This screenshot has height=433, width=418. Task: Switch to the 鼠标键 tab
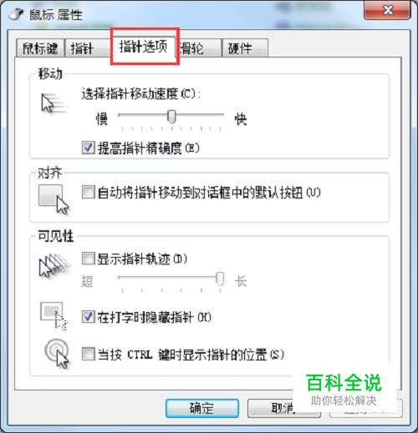coord(40,48)
